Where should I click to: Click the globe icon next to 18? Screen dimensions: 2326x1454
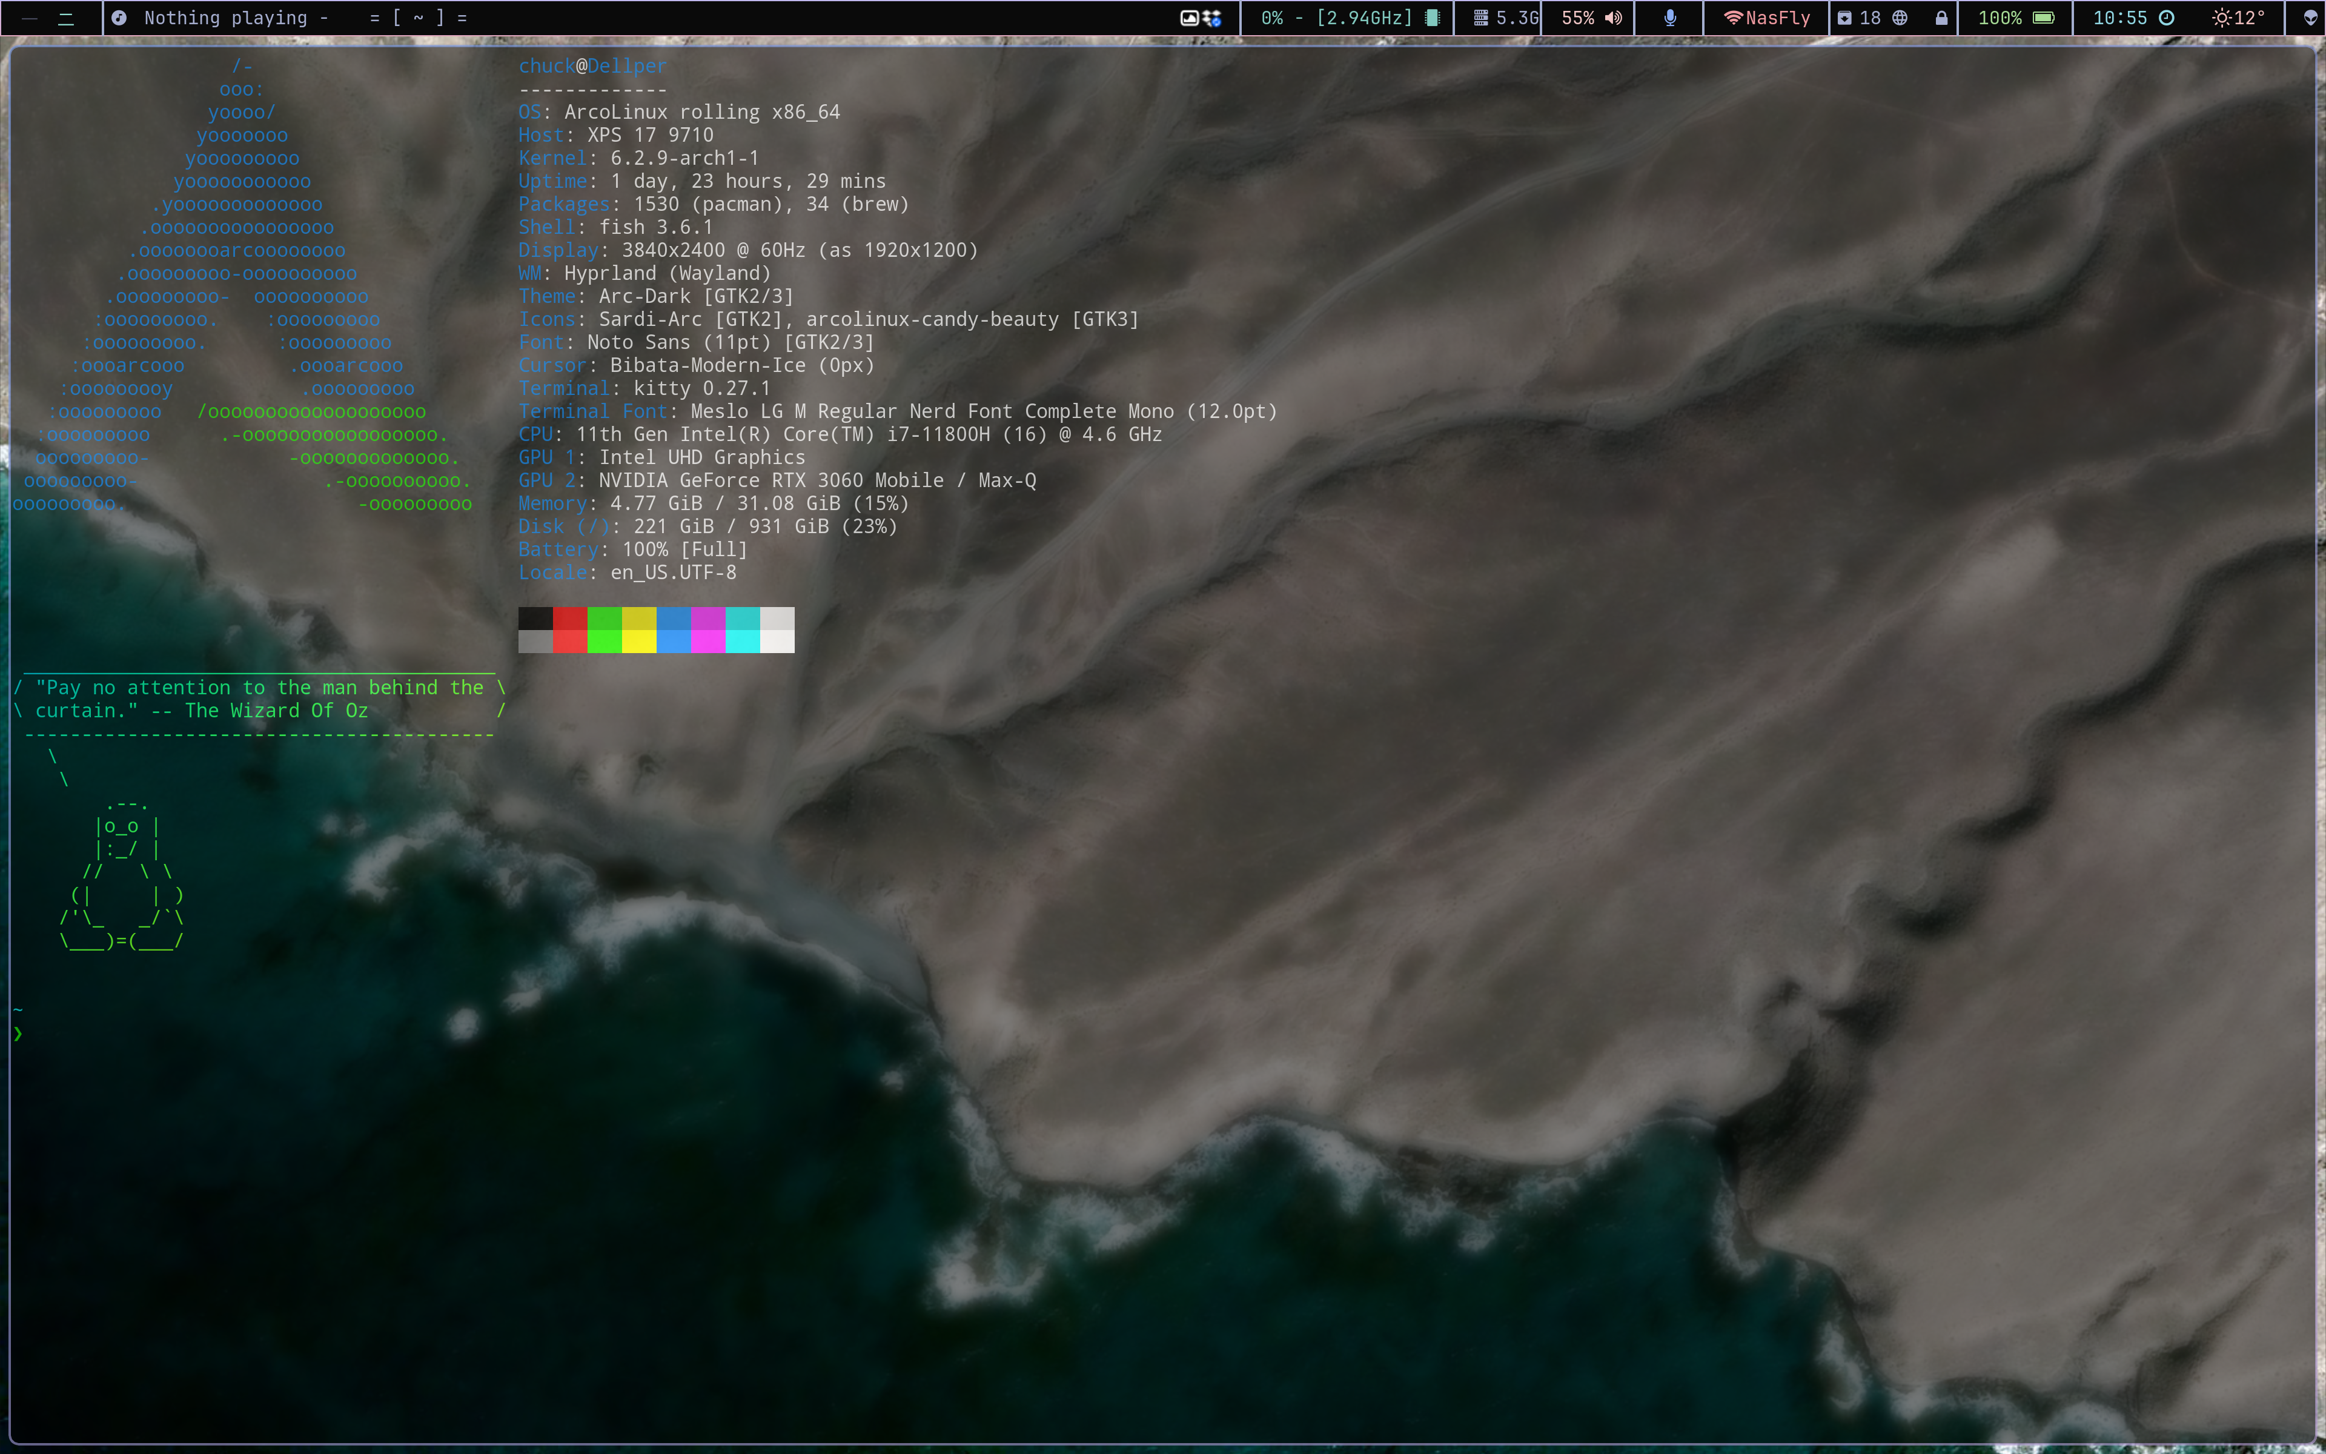[1900, 18]
